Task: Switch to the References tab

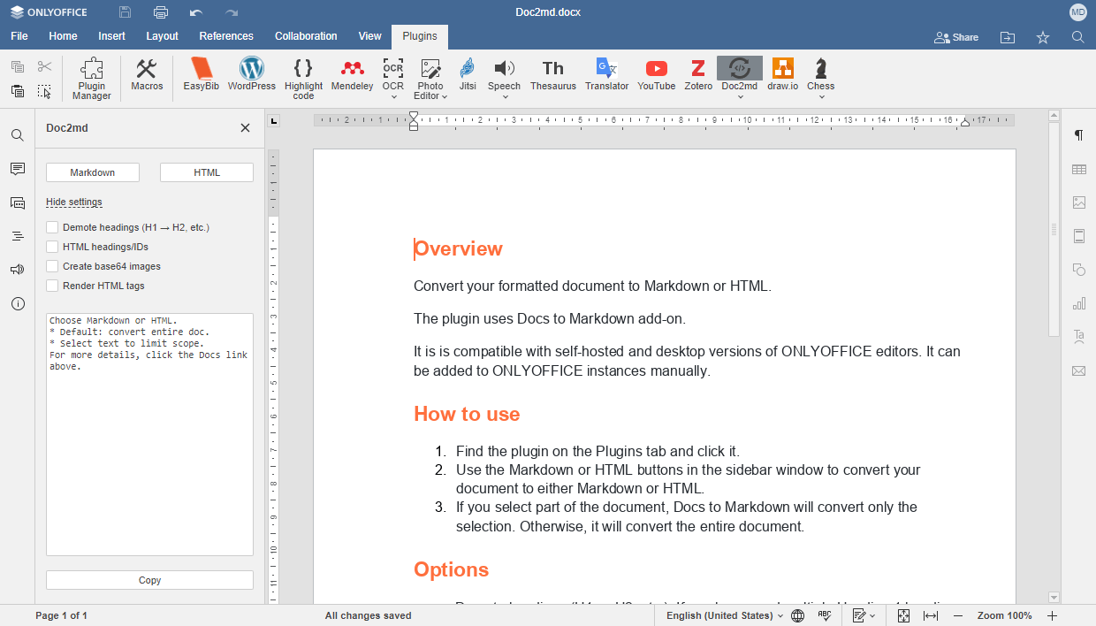Action: click(x=226, y=36)
